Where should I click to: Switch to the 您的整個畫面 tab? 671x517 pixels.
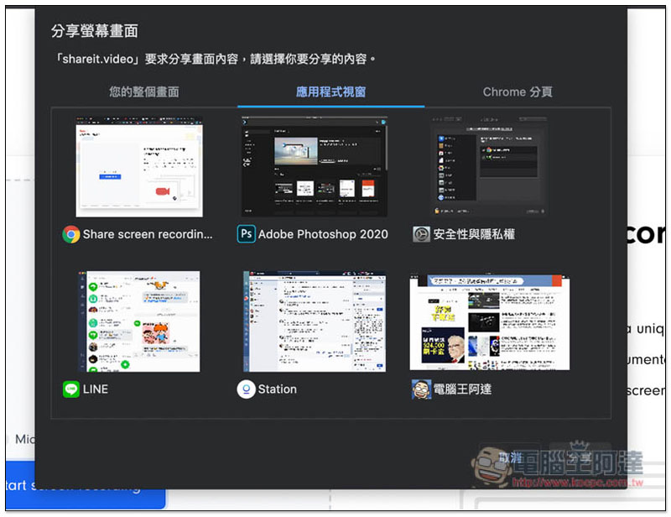point(143,91)
